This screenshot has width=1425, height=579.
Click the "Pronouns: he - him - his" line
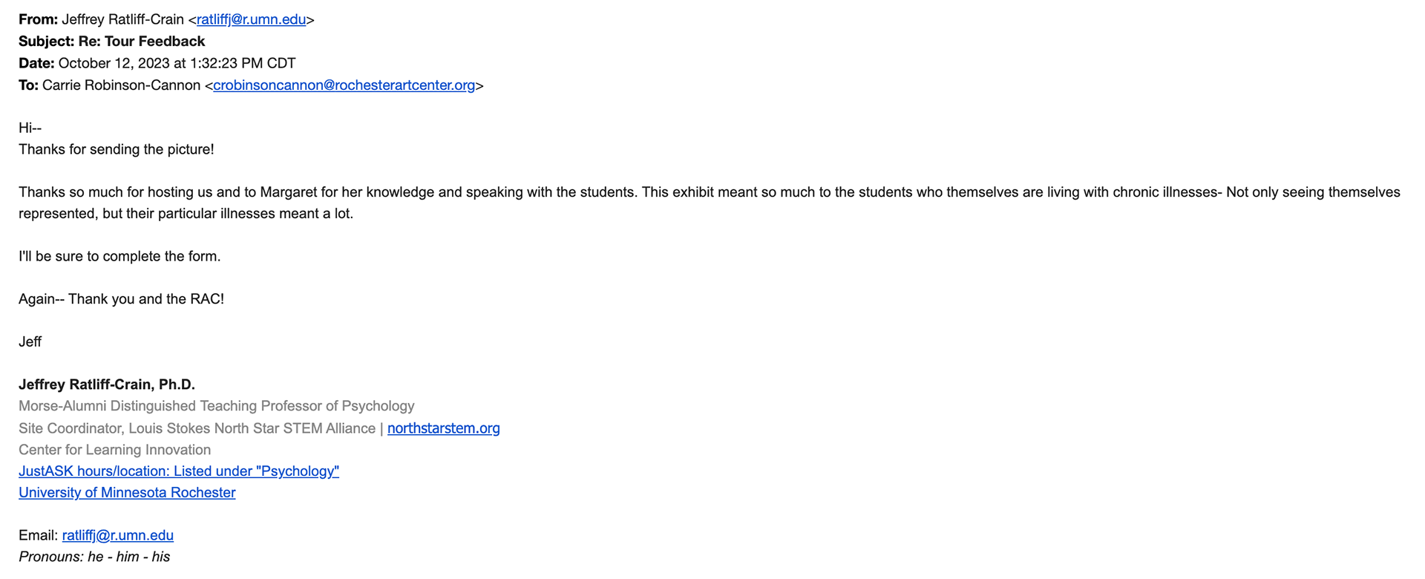pyautogui.click(x=94, y=557)
